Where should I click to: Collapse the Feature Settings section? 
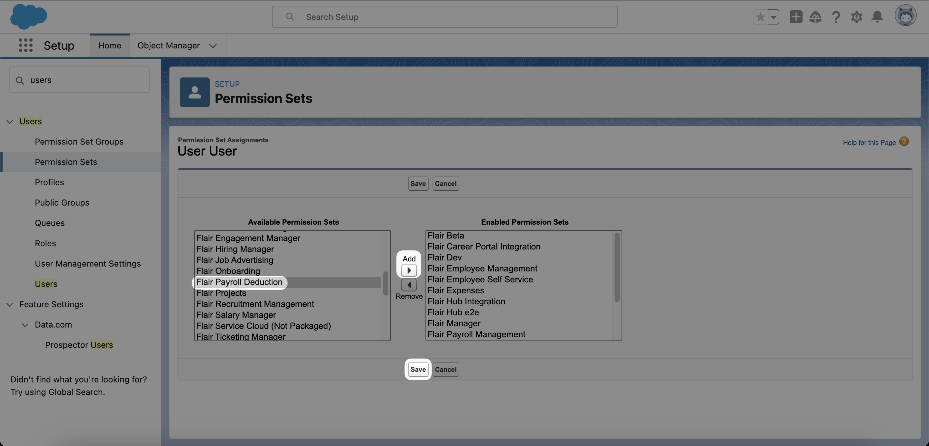pos(10,305)
